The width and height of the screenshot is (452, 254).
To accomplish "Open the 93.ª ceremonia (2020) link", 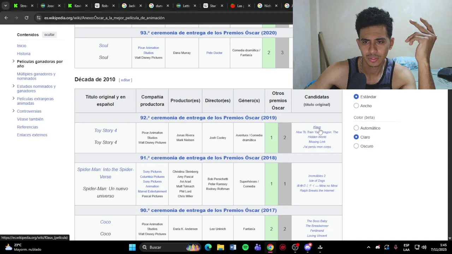I will tap(208, 33).
